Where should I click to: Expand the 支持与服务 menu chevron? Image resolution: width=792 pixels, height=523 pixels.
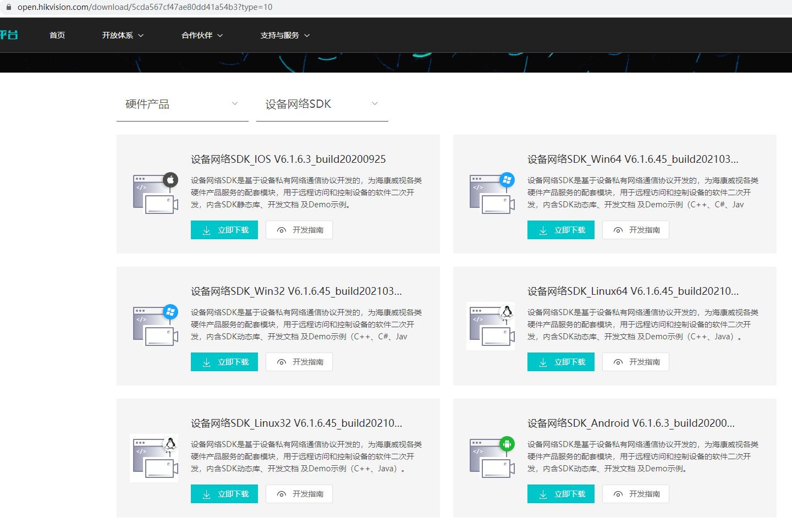[309, 35]
